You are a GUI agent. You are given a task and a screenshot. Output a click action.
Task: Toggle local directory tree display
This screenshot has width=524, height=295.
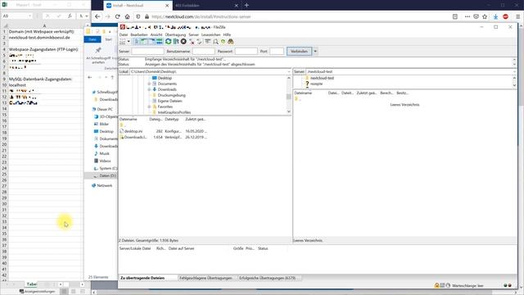pos(144,42)
